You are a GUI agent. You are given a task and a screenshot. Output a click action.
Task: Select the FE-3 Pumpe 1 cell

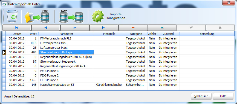[x=66, y=80]
